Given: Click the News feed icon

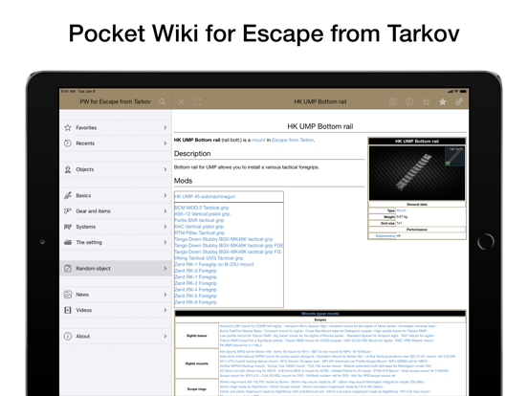Looking at the screenshot, I should click(68, 295).
